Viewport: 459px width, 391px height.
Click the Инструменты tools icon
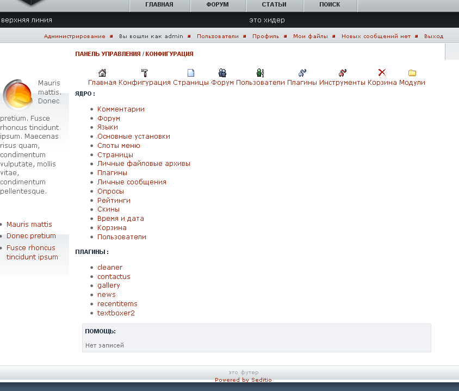point(342,73)
